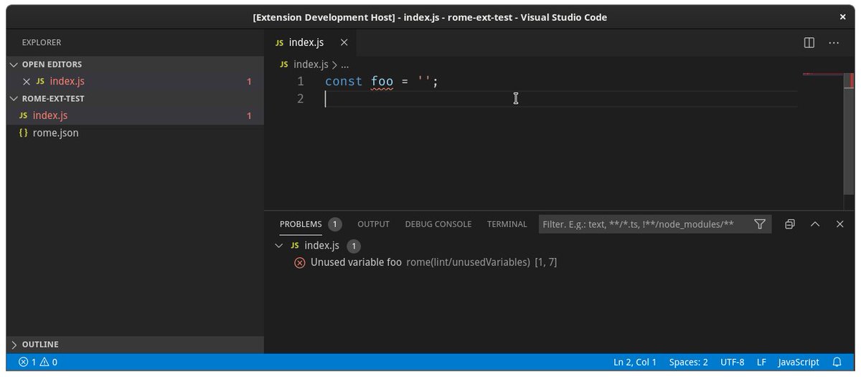Image resolution: width=861 pixels, height=377 pixels.
Task: Change indentation via Spaces: 2
Action: (x=688, y=362)
